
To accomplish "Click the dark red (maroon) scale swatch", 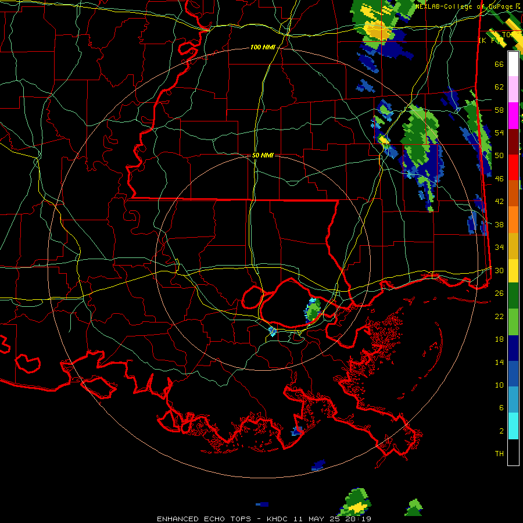I will [x=513, y=142].
